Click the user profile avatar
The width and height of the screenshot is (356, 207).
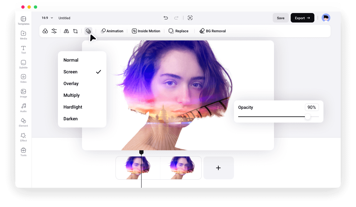pyautogui.click(x=326, y=18)
